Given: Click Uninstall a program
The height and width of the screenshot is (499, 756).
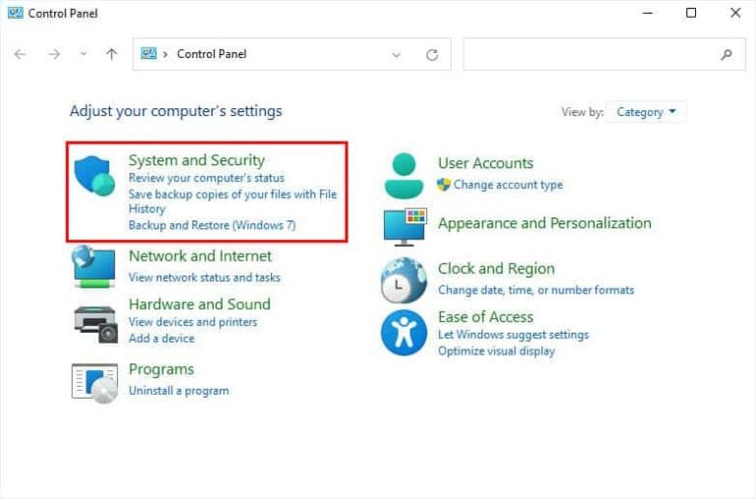Looking at the screenshot, I should [x=179, y=391].
